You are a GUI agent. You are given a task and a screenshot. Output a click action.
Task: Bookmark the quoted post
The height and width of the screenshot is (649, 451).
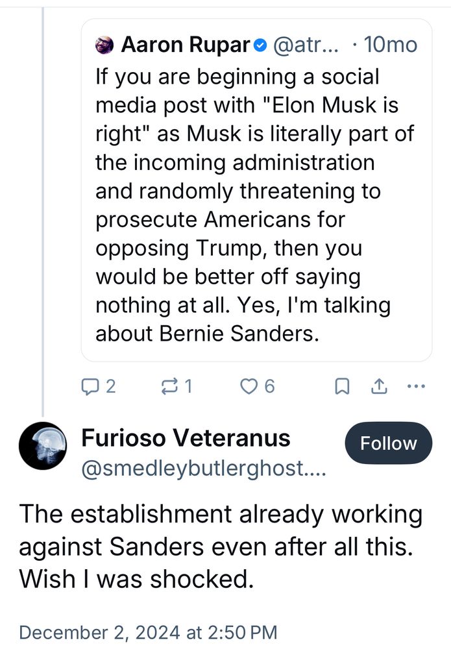point(341,387)
